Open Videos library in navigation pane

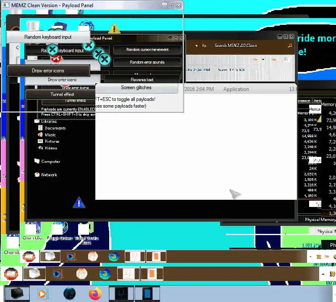(51, 148)
